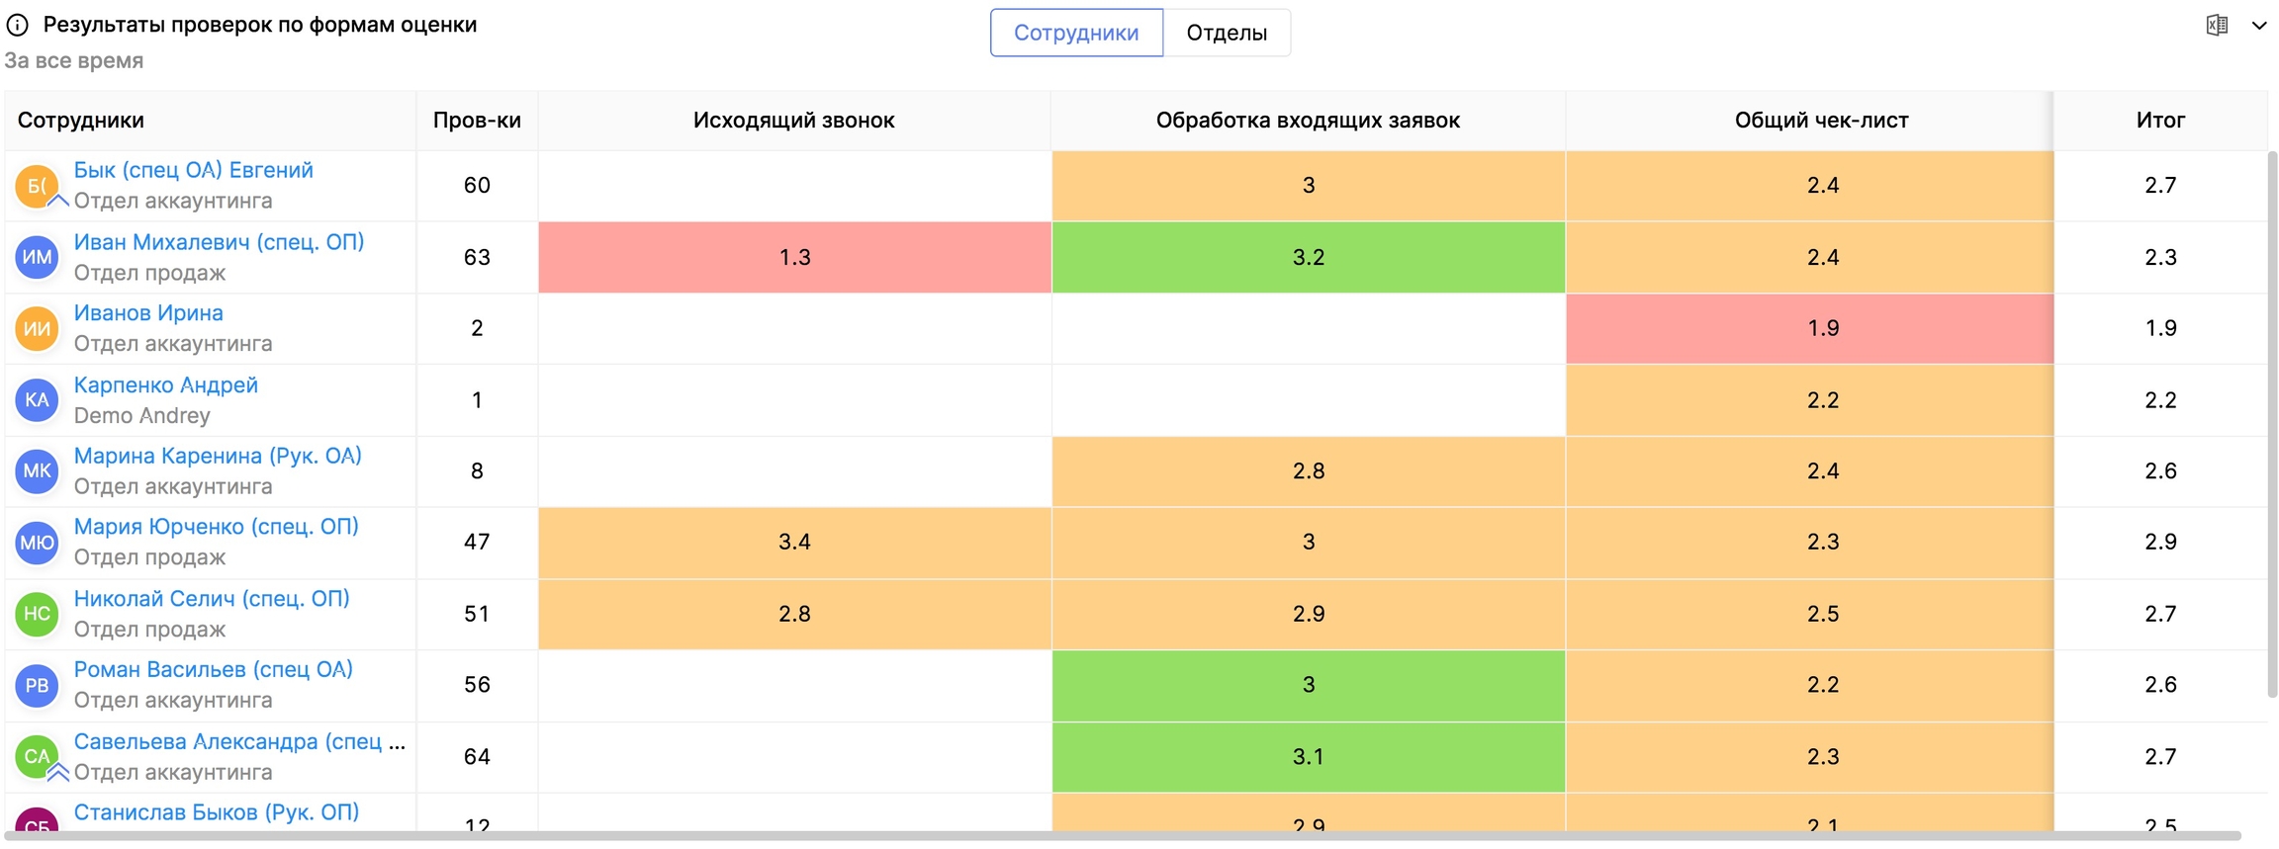Click the green 3.1 score cell
This screenshot has width=2279, height=849.
tap(1308, 757)
